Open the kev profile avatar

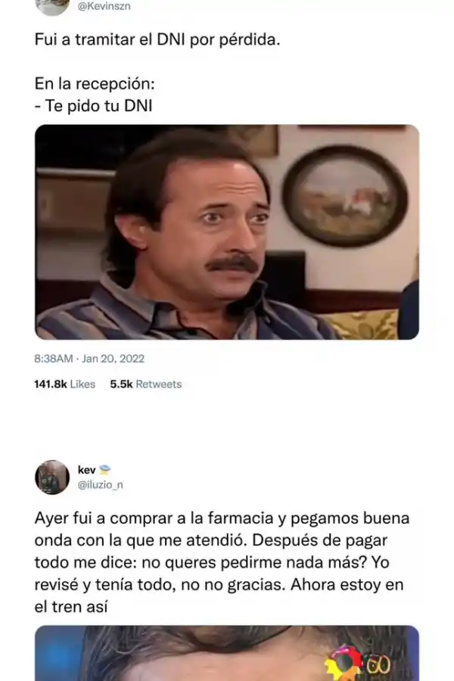click(52, 477)
